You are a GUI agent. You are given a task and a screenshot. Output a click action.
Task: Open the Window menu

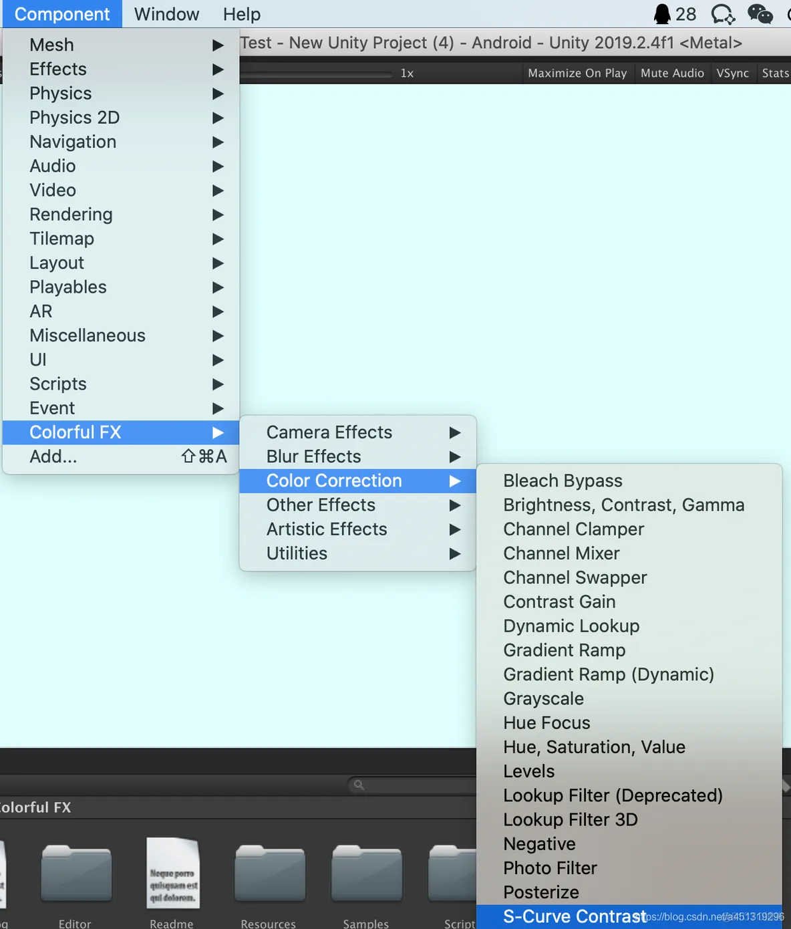pos(166,14)
